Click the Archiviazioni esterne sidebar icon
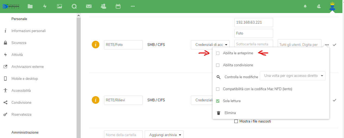Viewport: 344px width, 138px height. click(5, 67)
